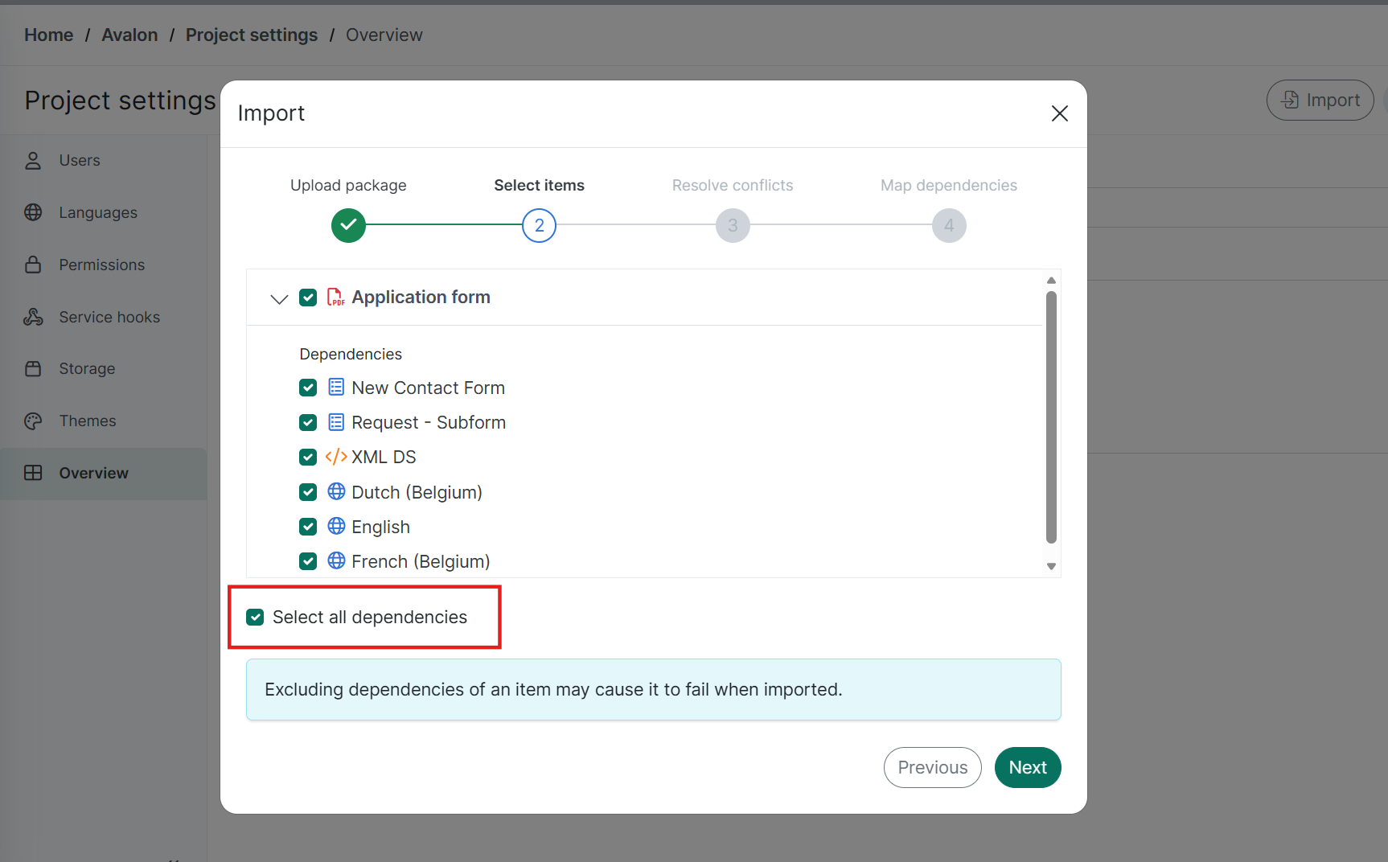Viewport: 1388px width, 862px height.
Task: Open Avalon in the breadcrumb trail
Action: pos(129,35)
